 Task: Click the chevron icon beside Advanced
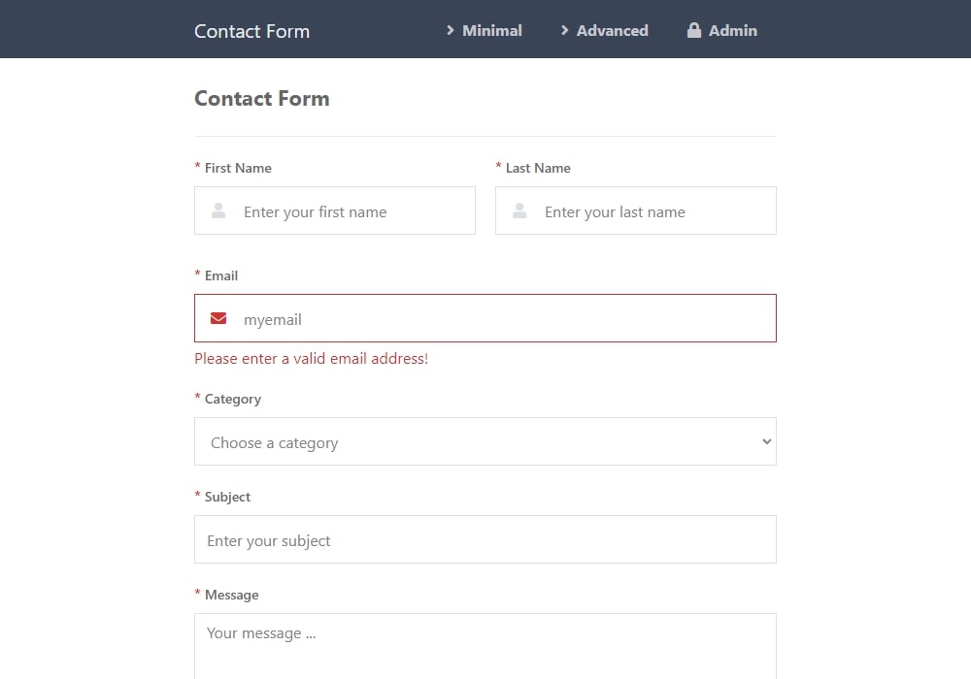click(x=564, y=30)
